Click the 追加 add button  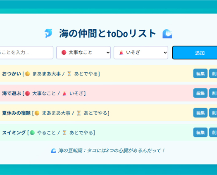[195, 52]
